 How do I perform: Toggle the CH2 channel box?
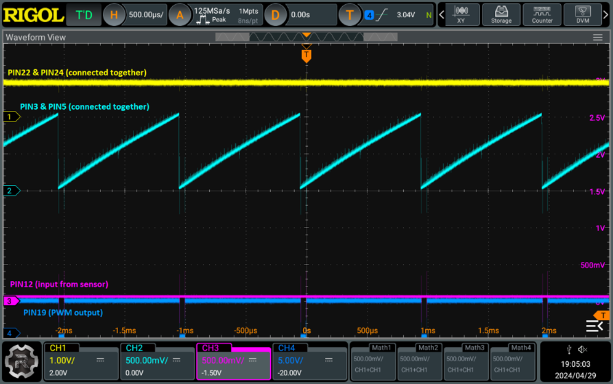coord(157,361)
